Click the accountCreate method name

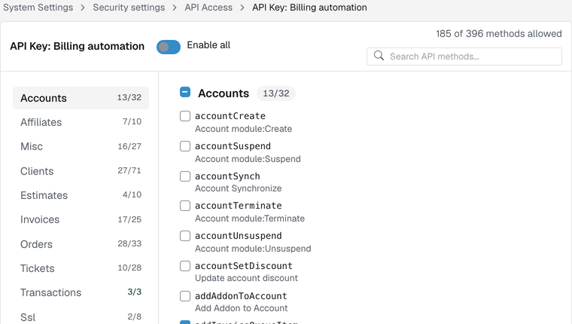pyautogui.click(x=230, y=116)
